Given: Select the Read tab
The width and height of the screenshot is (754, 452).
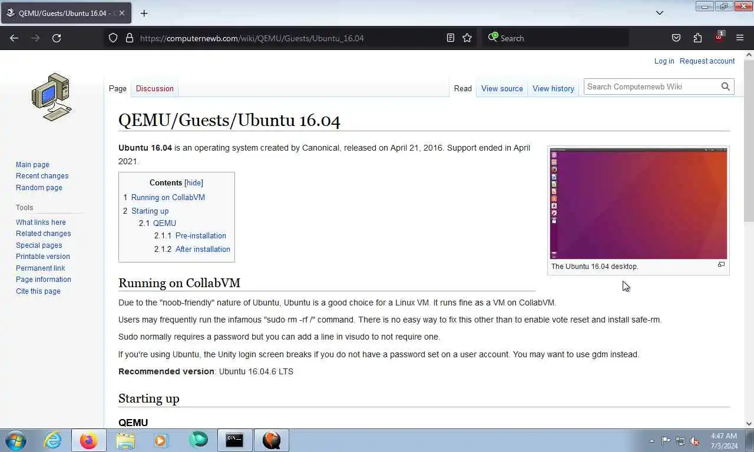Looking at the screenshot, I should pyautogui.click(x=462, y=88).
